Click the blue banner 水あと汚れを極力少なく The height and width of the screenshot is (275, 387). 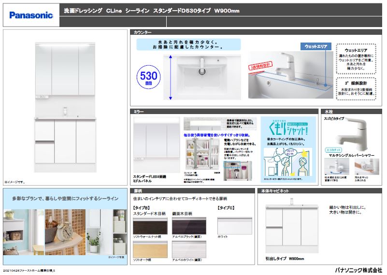tap(188, 44)
